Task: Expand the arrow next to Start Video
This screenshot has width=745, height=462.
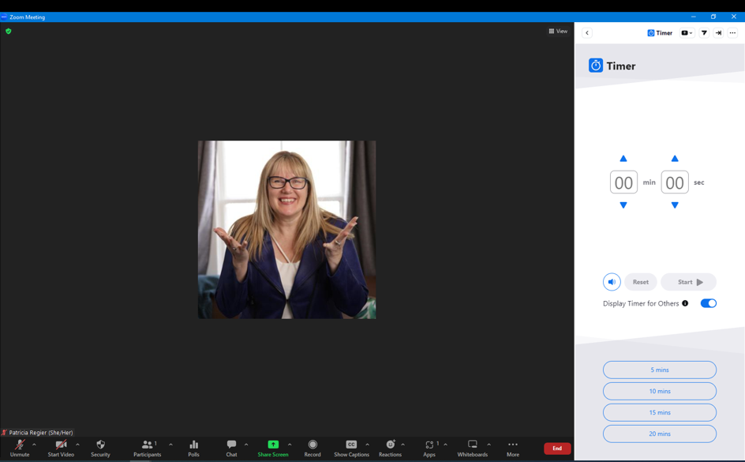Action: (x=77, y=445)
